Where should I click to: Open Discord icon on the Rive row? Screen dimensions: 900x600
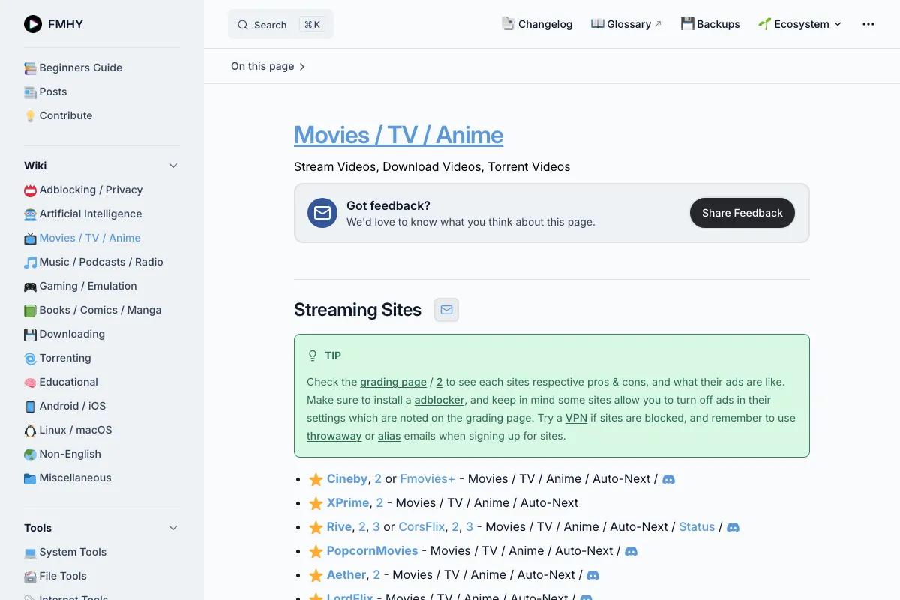(x=733, y=527)
